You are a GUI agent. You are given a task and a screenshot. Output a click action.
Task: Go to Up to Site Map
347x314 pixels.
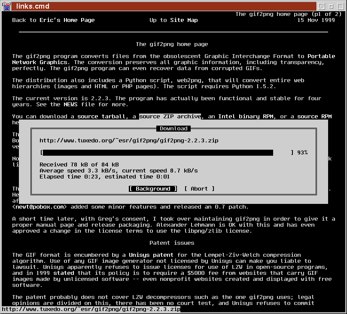coord(173,20)
